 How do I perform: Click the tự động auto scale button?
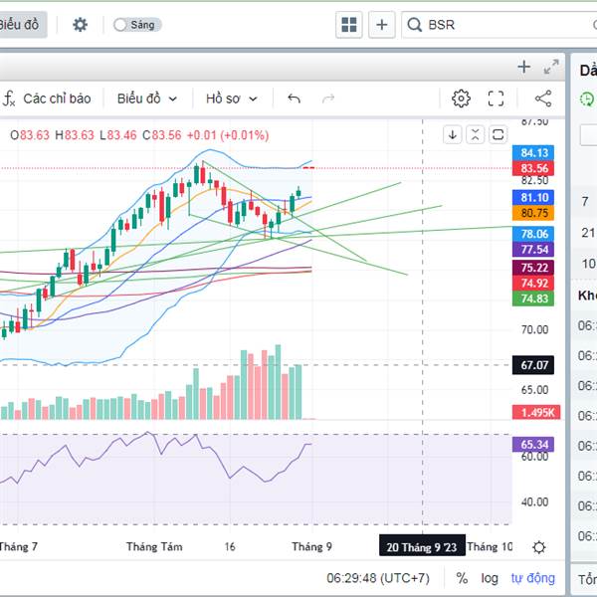pyautogui.click(x=532, y=578)
